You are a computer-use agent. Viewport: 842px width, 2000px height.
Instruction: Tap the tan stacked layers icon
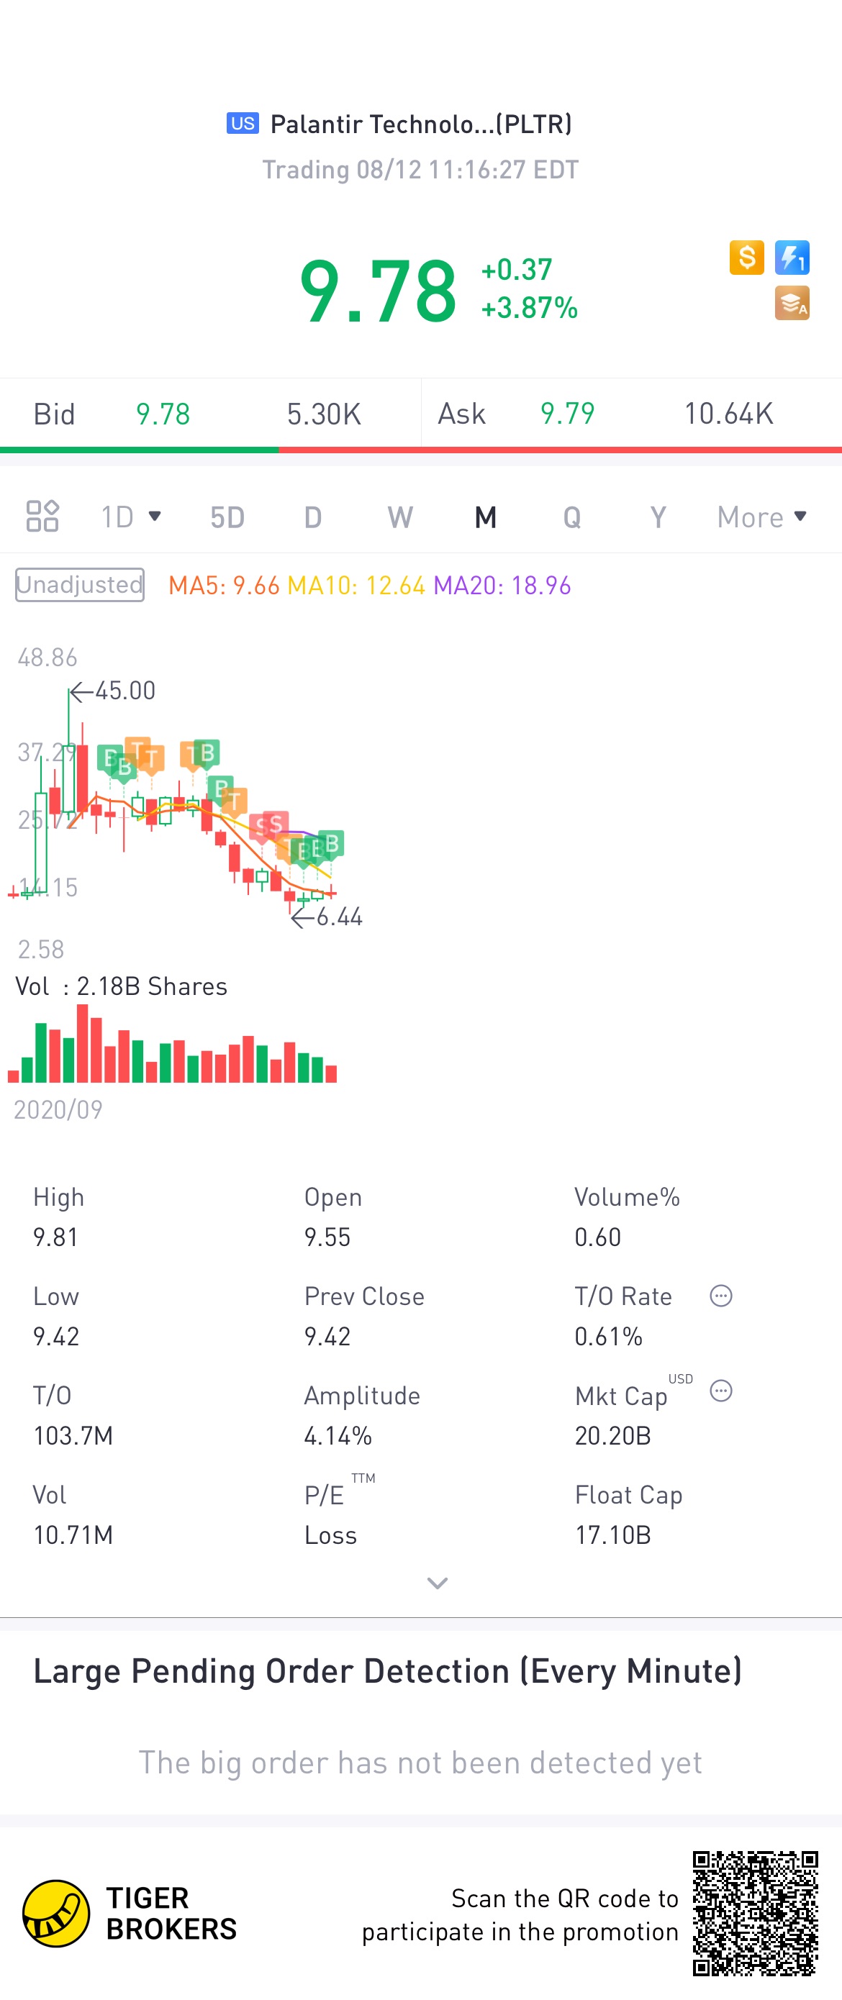click(x=792, y=304)
